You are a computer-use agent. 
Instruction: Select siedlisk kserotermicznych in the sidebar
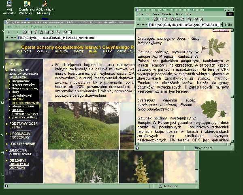pyautogui.click(x=26, y=101)
